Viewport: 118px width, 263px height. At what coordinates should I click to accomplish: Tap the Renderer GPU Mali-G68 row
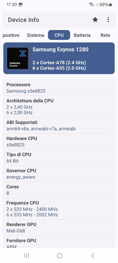pyautogui.click(x=59, y=227)
